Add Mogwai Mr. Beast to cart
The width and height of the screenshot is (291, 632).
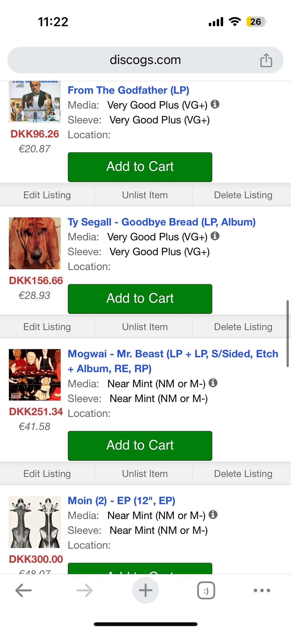click(x=140, y=446)
